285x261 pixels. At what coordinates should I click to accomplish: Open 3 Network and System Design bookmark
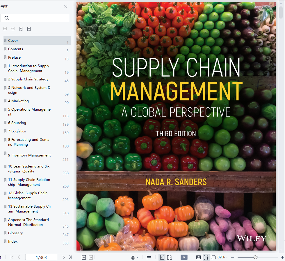pyautogui.click(x=37, y=90)
